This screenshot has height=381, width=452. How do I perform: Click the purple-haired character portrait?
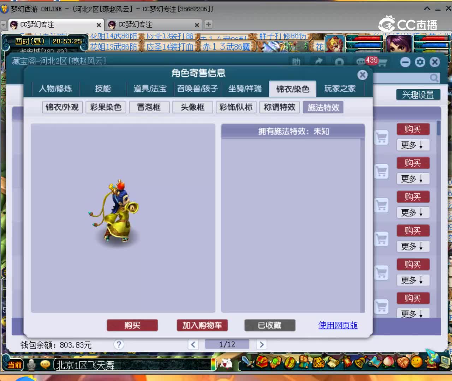[x=399, y=44]
